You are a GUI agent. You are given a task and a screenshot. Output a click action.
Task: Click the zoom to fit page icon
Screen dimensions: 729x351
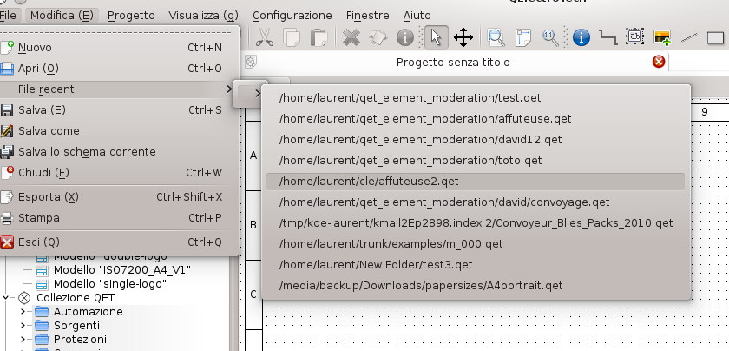pyautogui.click(x=523, y=37)
